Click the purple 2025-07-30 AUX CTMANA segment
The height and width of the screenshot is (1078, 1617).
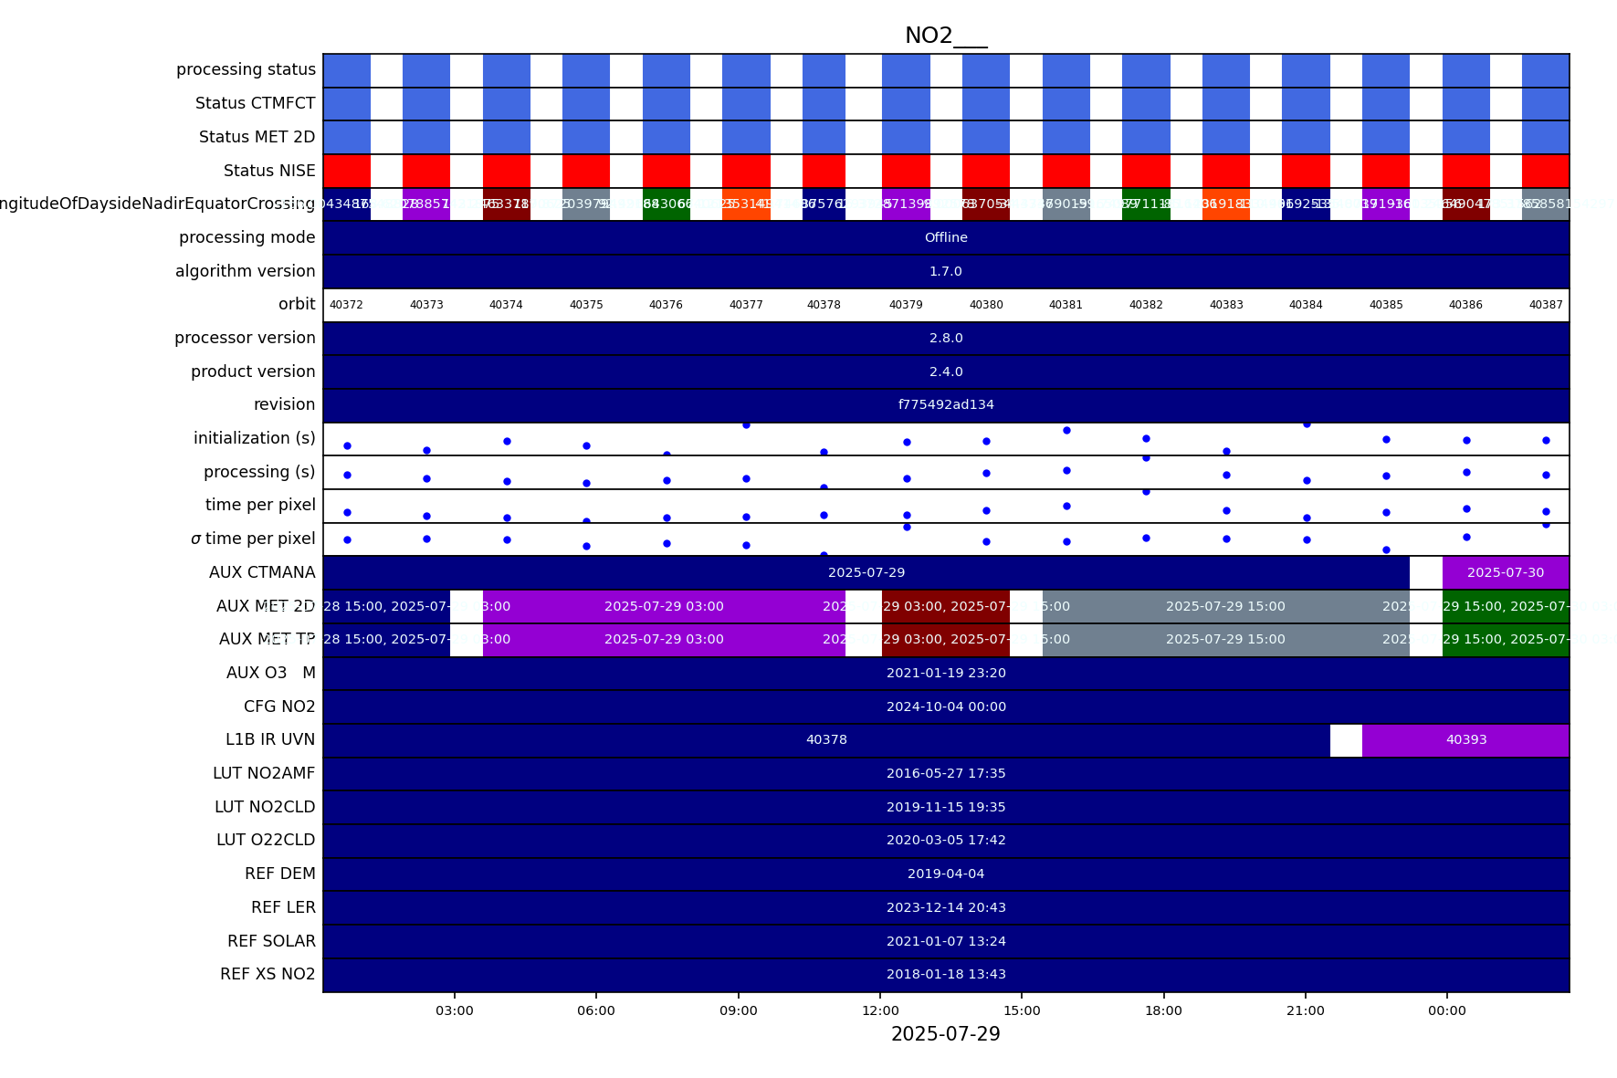tap(1505, 573)
